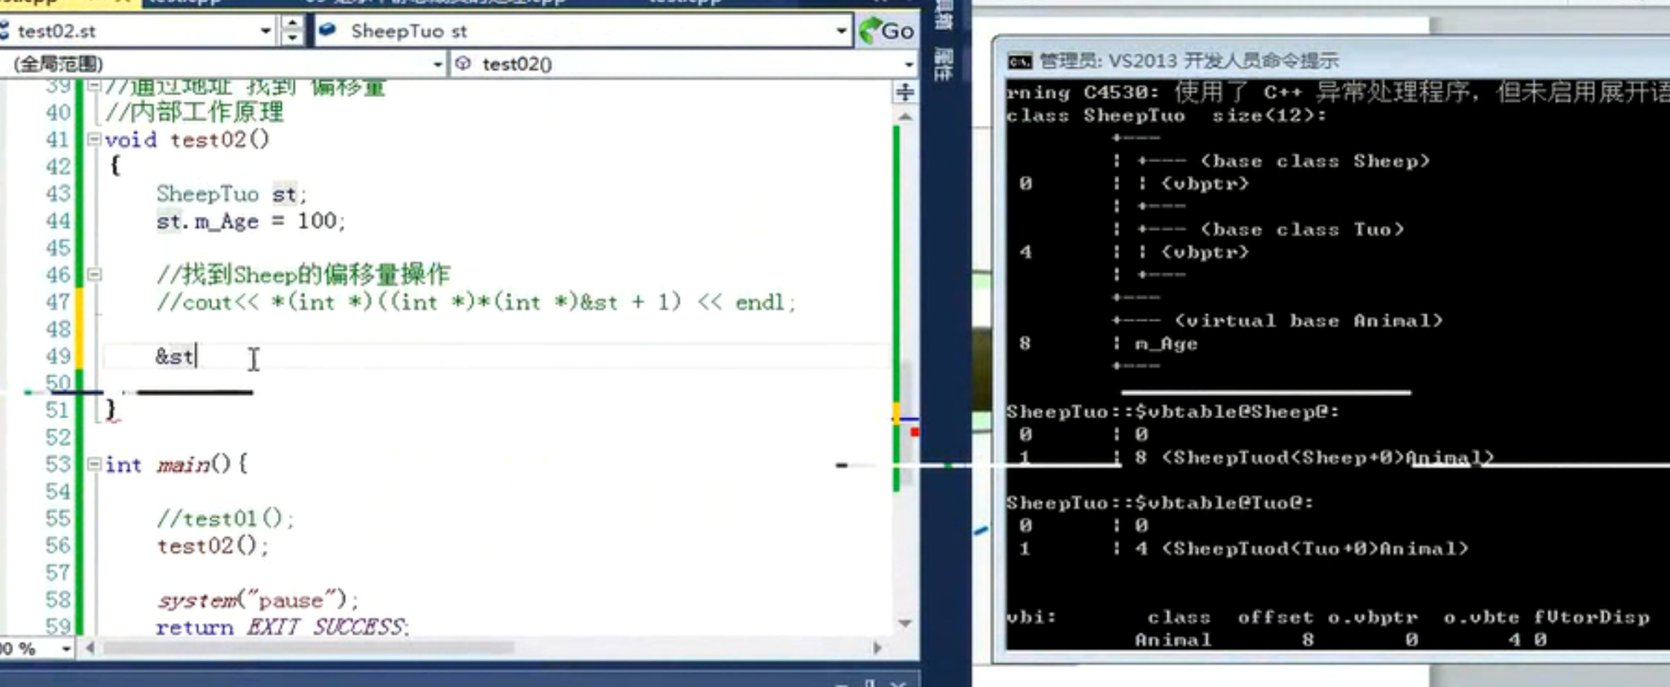Click '(base class Sheep)' in console output

click(x=1315, y=161)
